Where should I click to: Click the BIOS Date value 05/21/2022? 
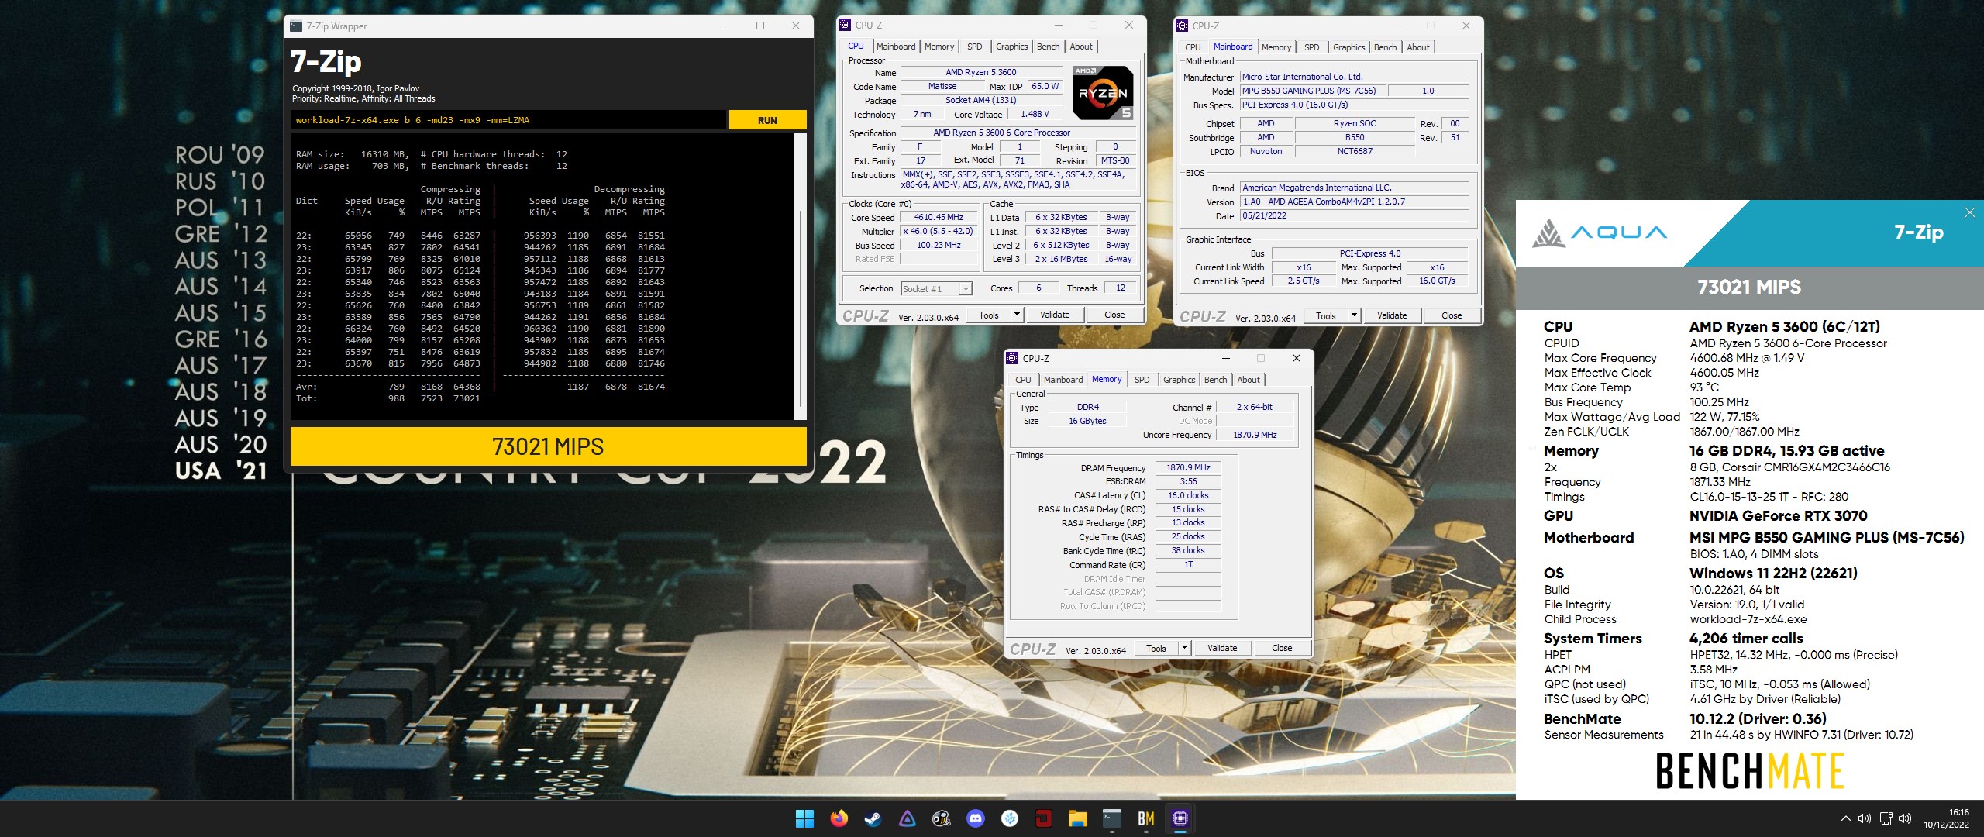pos(1354,215)
